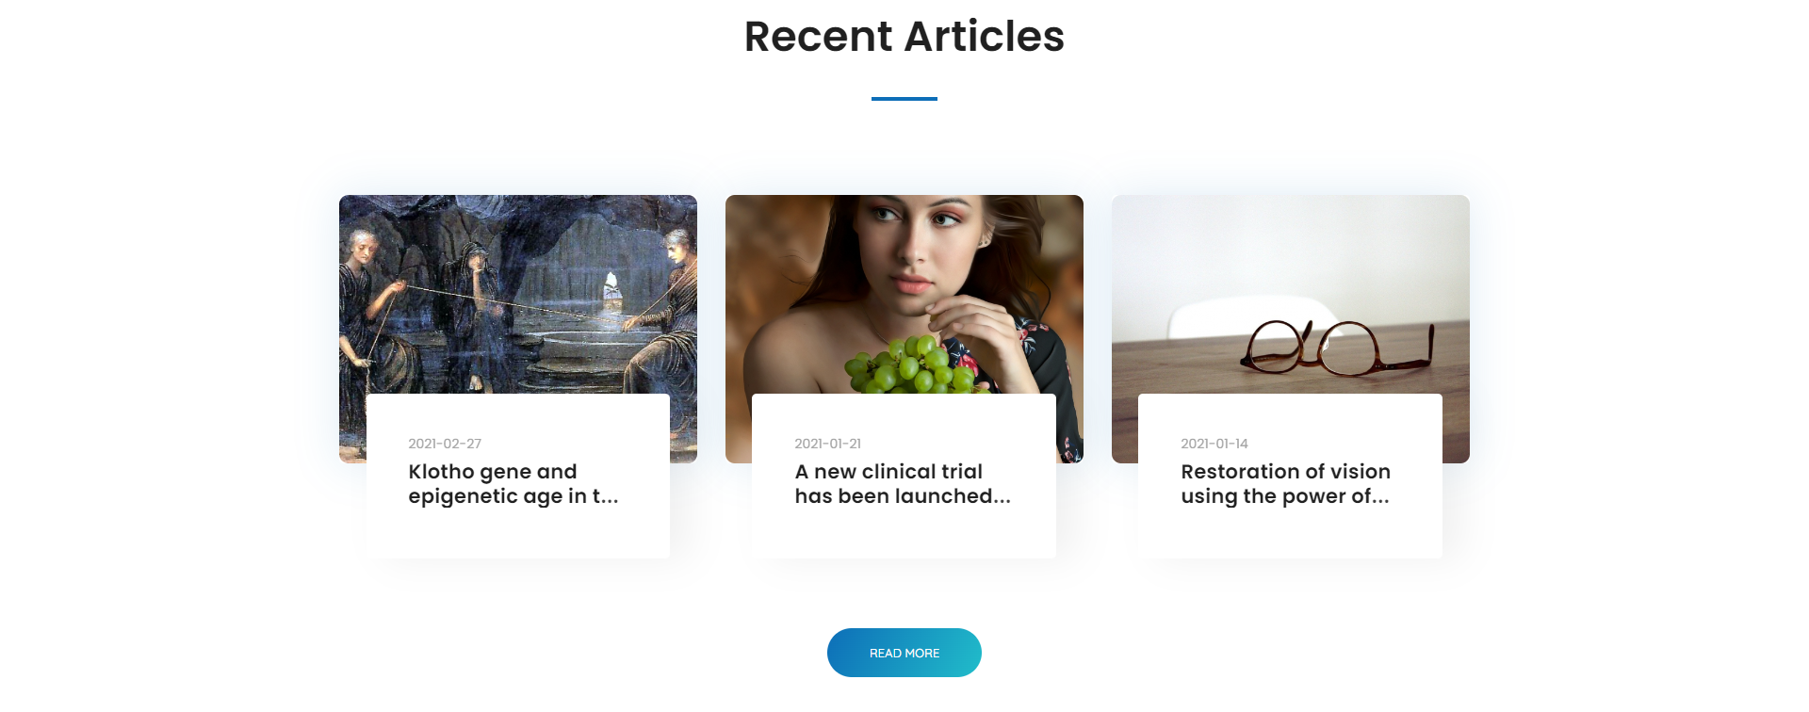Click the 2021-01-21 date label

click(827, 444)
